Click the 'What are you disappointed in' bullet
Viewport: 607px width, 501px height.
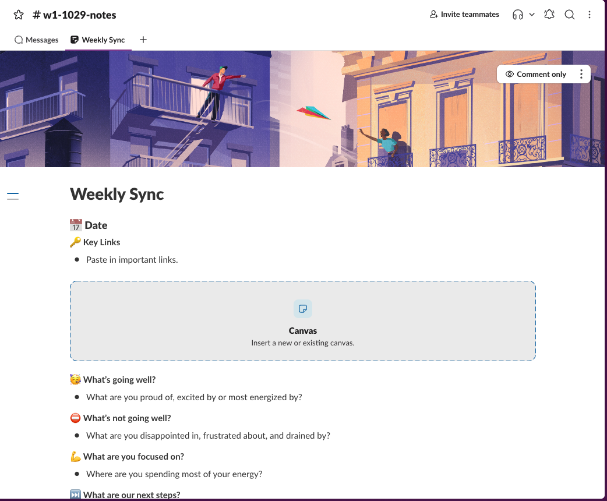(x=209, y=436)
